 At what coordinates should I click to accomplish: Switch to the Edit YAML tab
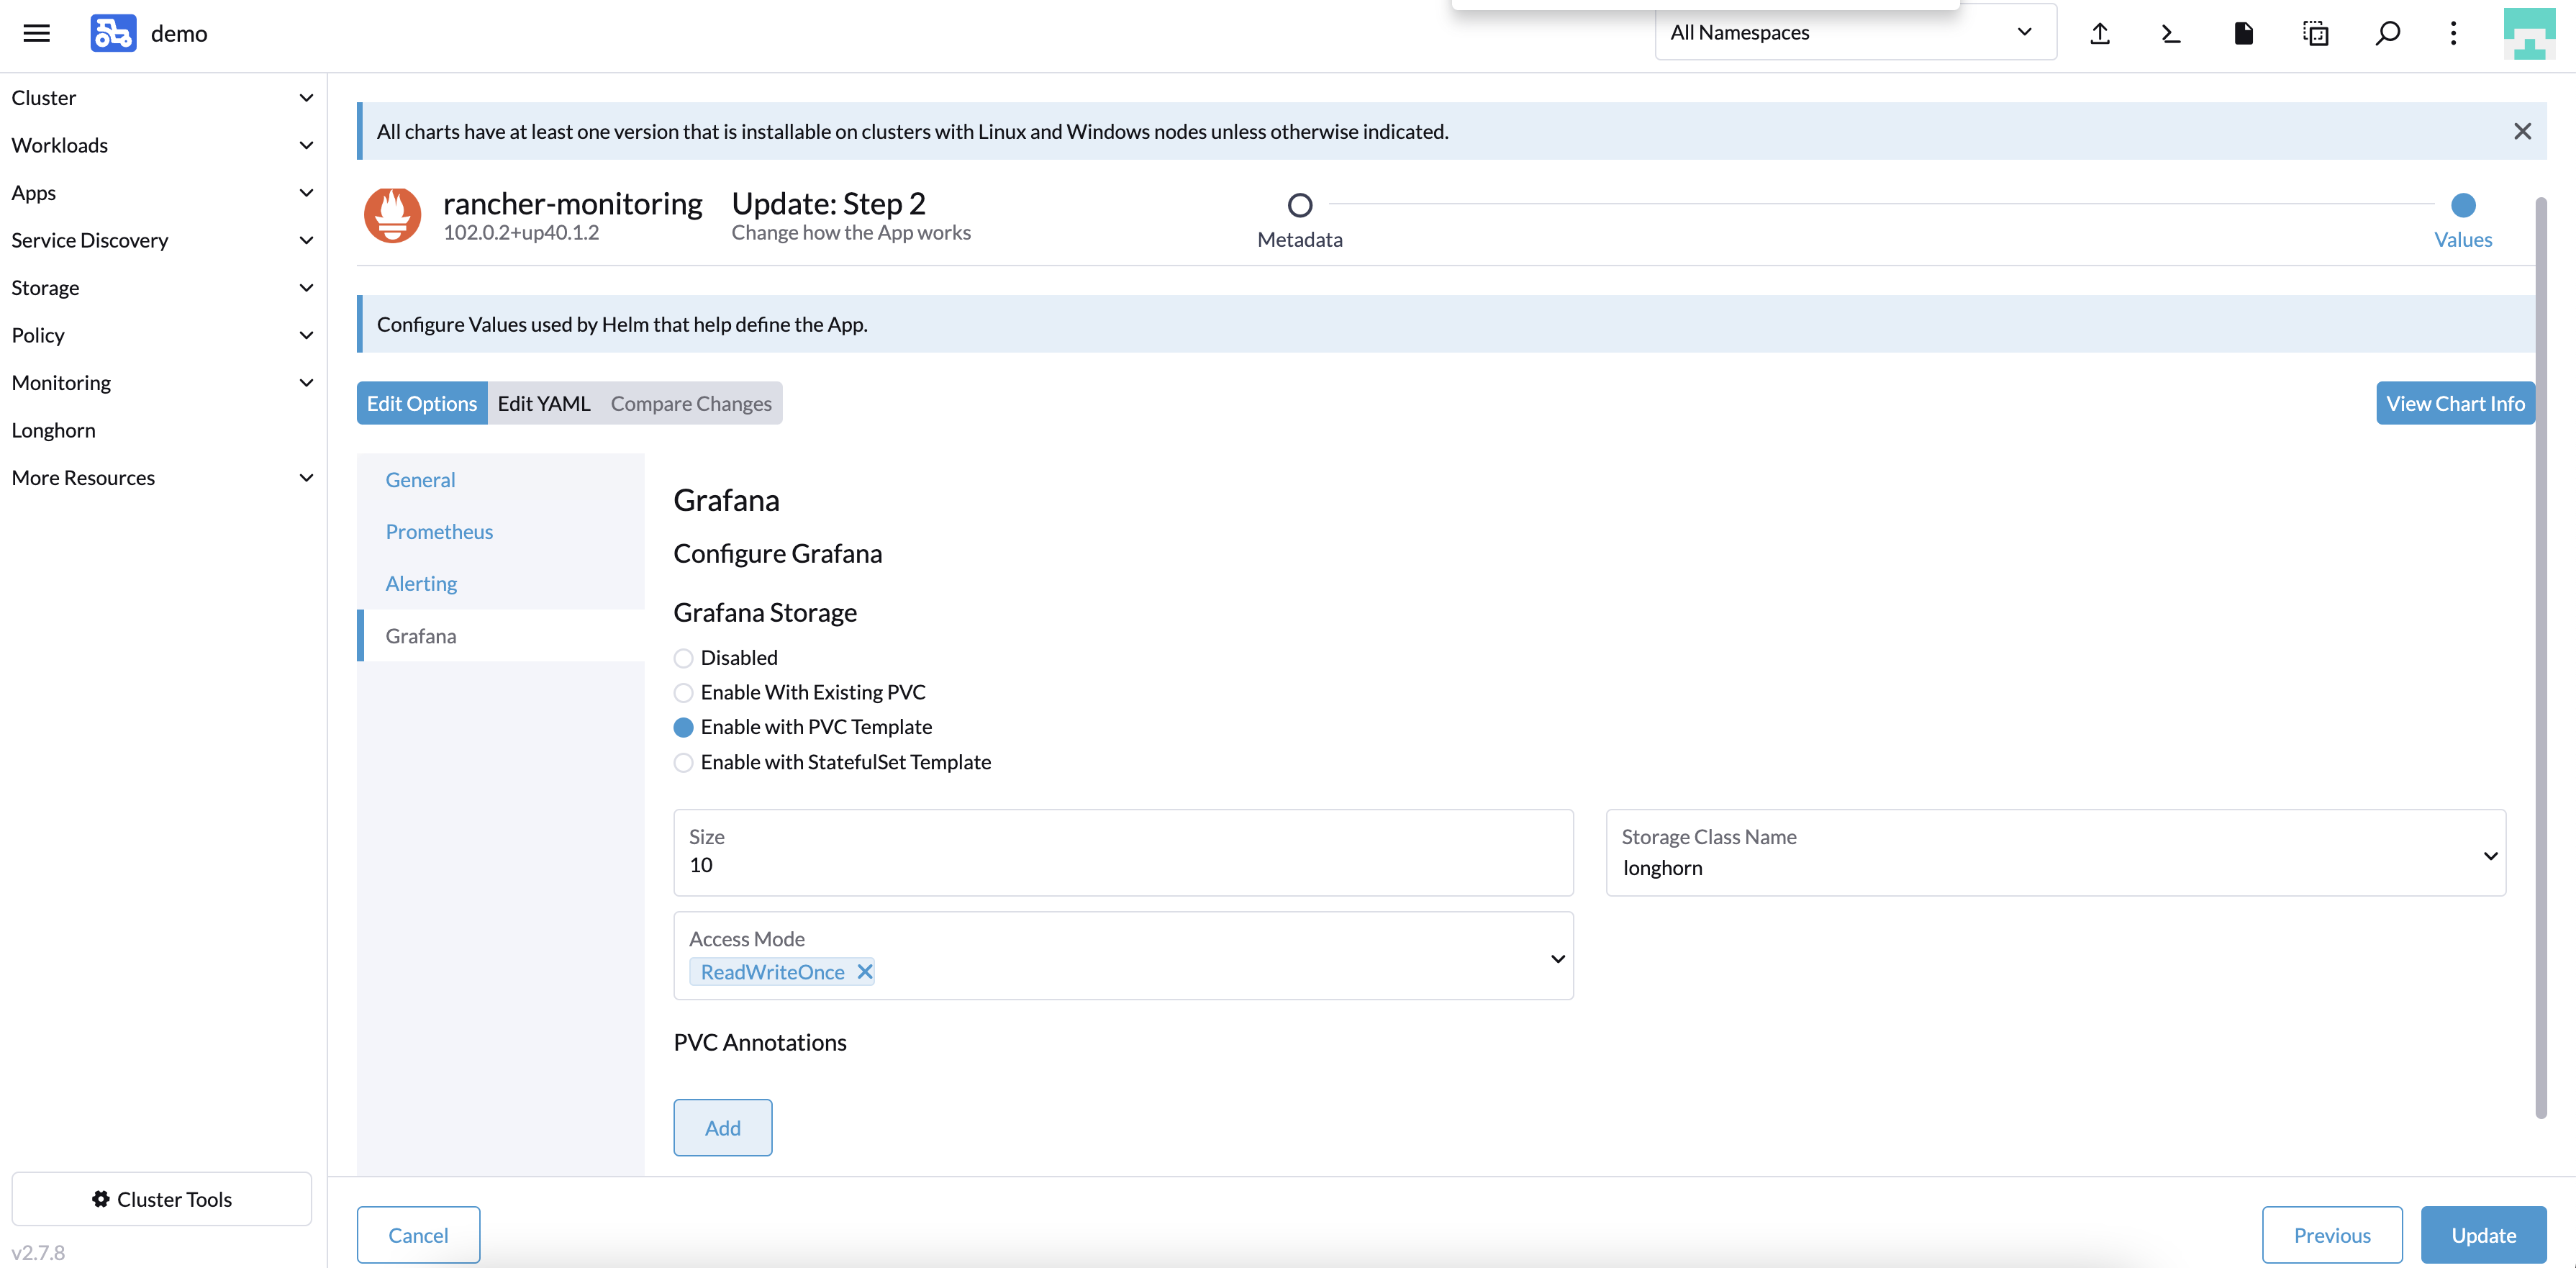click(x=543, y=403)
